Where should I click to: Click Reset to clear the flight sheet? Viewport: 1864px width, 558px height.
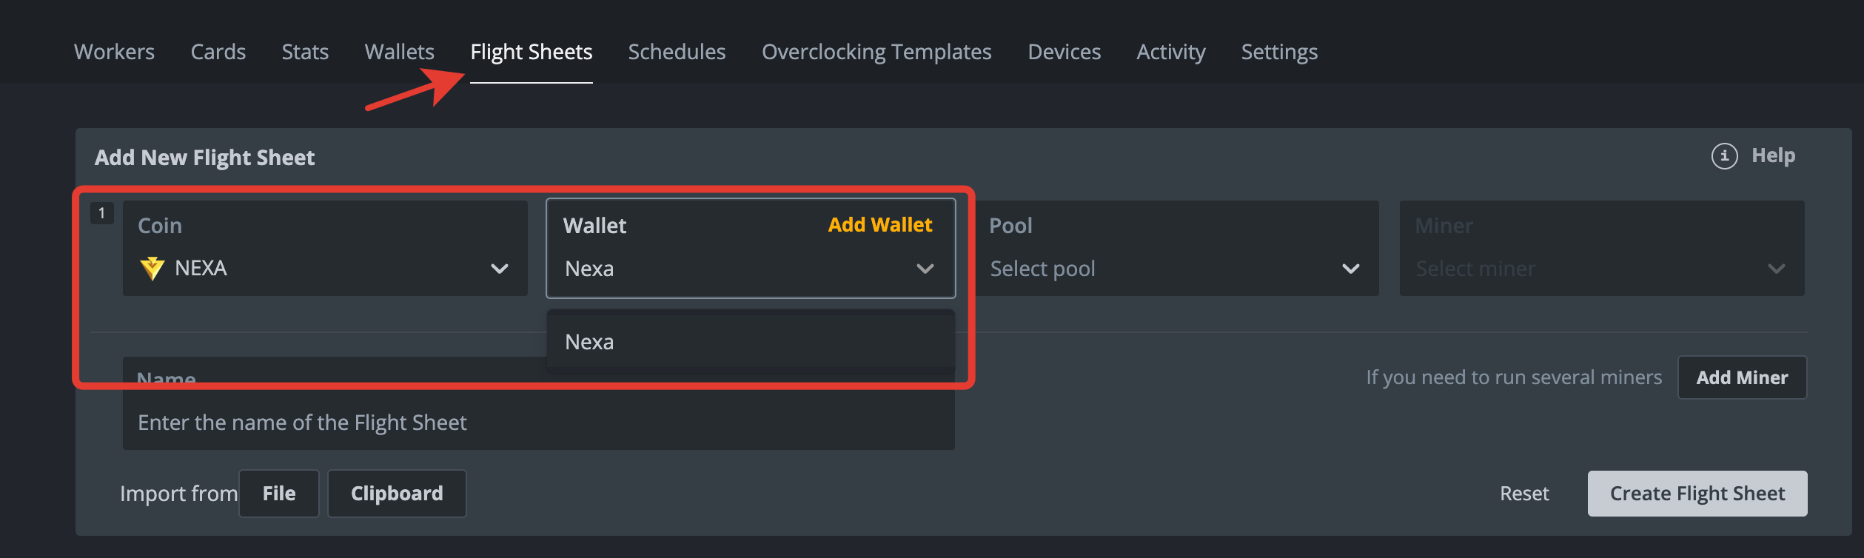(x=1524, y=493)
